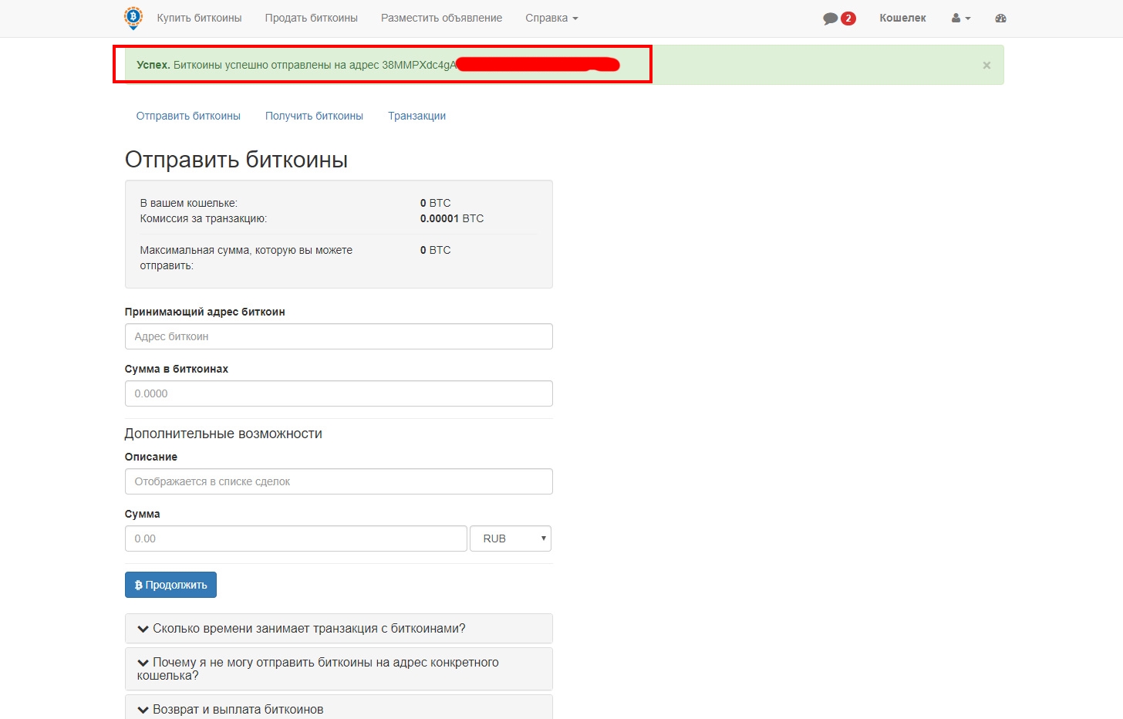Screen dimensions: 1123x719
Task: Click the Описание text field
Action: coord(339,481)
